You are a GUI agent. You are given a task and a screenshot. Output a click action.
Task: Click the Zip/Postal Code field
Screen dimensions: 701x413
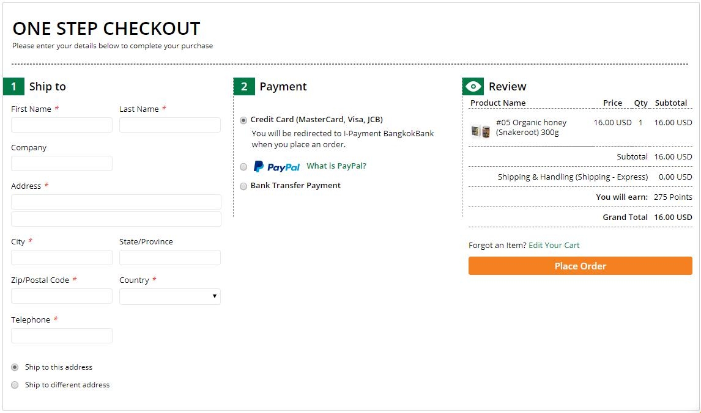coord(62,296)
